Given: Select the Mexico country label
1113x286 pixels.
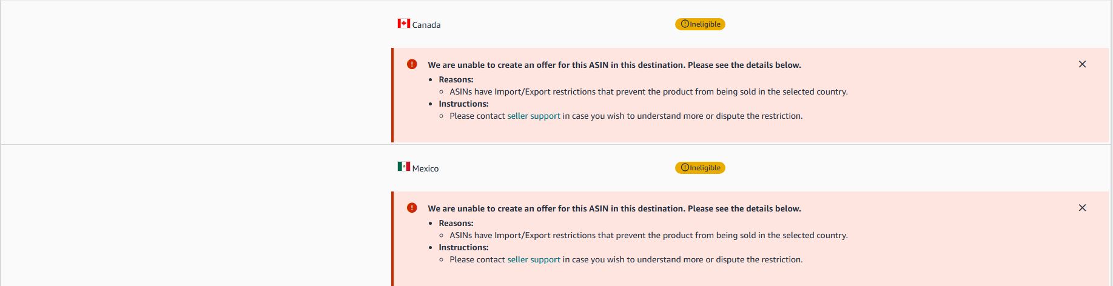Looking at the screenshot, I should 425,168.
